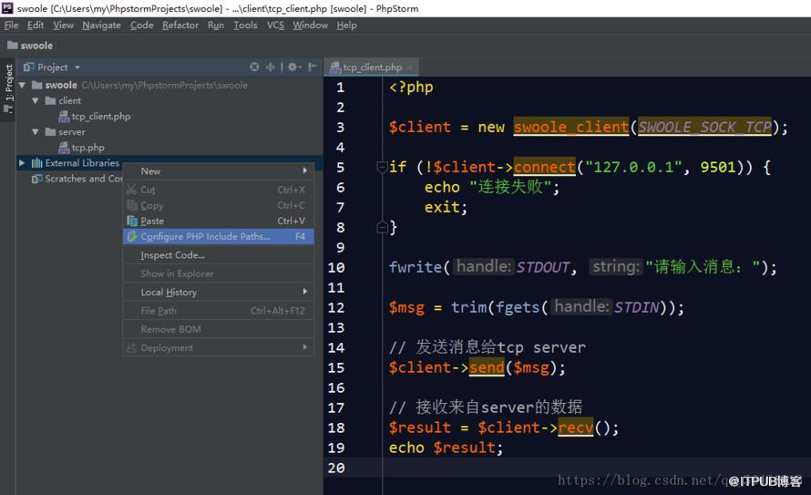Screen dimensions: 811x495
Task: Click swoole_client class name on line 3
Action: pos(571,127)
